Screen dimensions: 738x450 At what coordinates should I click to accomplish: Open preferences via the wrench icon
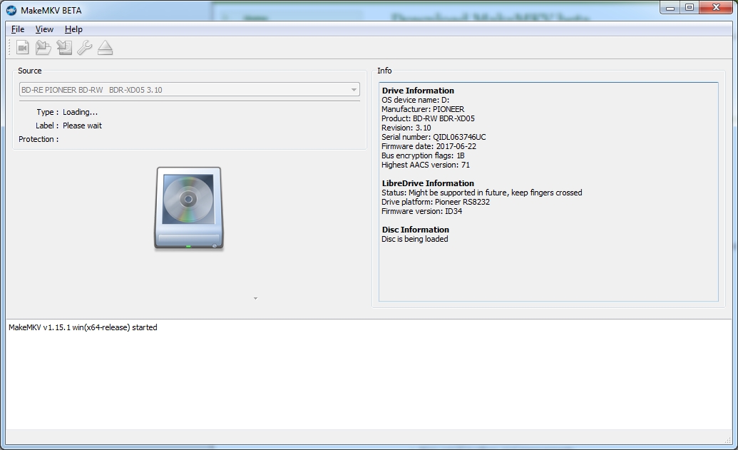pos(85,48)
